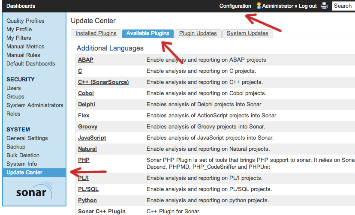The height and width of the screenshot is (215, 355).
Task: Open the Delphi plugin entry
Action: pos(87,104)
